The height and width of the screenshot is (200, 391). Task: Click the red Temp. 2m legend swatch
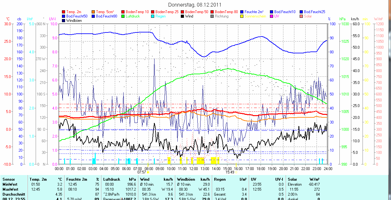coord(64,12)
